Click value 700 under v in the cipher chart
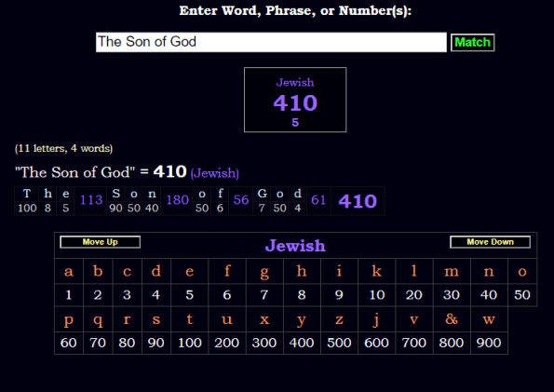The height and width of the screenshot is (392, 554). point(414,343)
